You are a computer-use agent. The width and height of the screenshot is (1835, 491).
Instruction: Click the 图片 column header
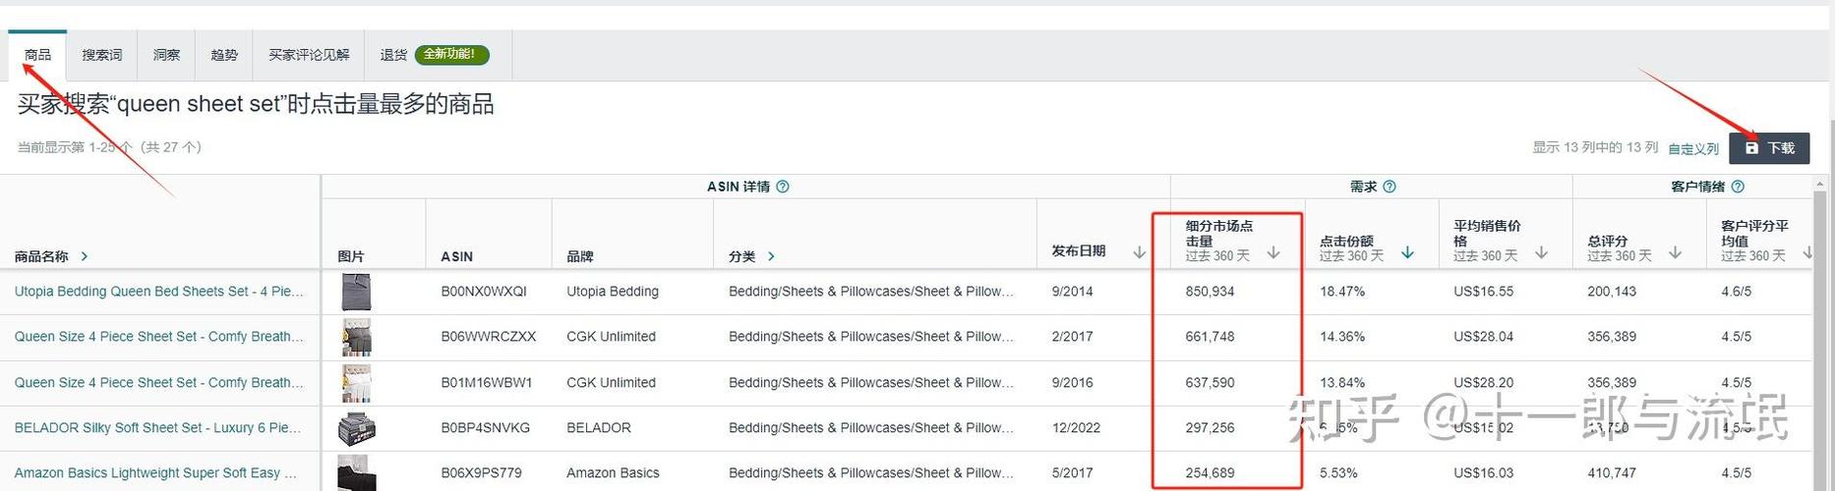[x=351, y=256]
